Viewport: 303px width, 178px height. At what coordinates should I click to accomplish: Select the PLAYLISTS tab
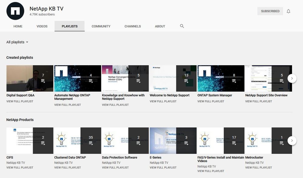(x=70, y=26)
